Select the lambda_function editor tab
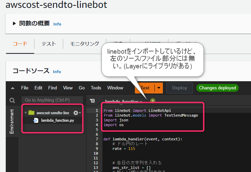 pyautogui.click(x=122, y=101)
